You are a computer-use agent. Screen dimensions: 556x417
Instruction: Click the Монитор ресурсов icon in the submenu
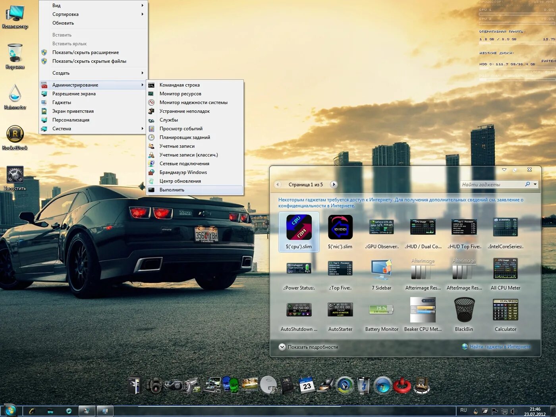pyautogui.click(x=151, y=94)
